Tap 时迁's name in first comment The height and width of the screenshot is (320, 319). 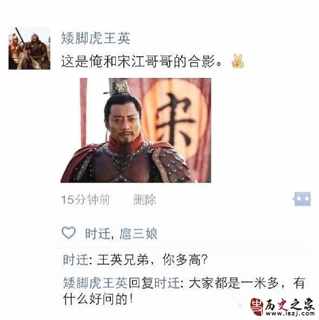pyautogui.click(x=76, y=260)
